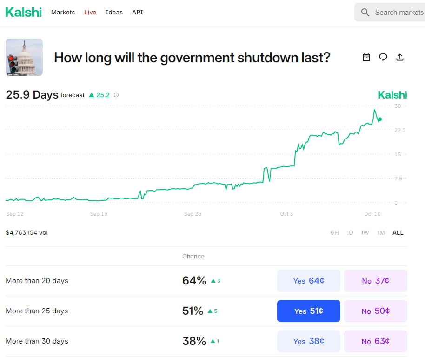Open the Capitol building market thumbnail
The width and height of the screenshot is (425, 357).
pos(24,57)
